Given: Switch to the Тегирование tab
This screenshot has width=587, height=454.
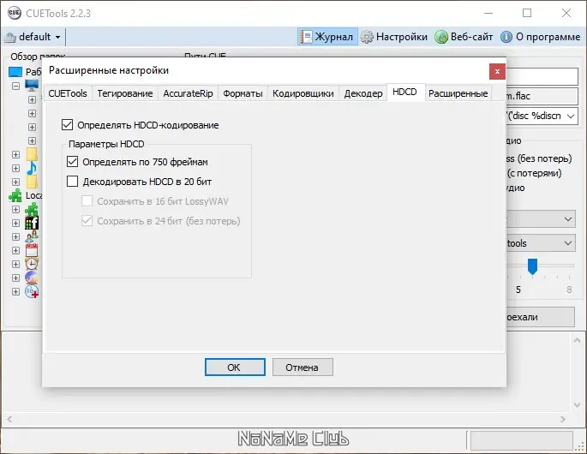Looking at the screenshot, I should click(x=125, y=93).
